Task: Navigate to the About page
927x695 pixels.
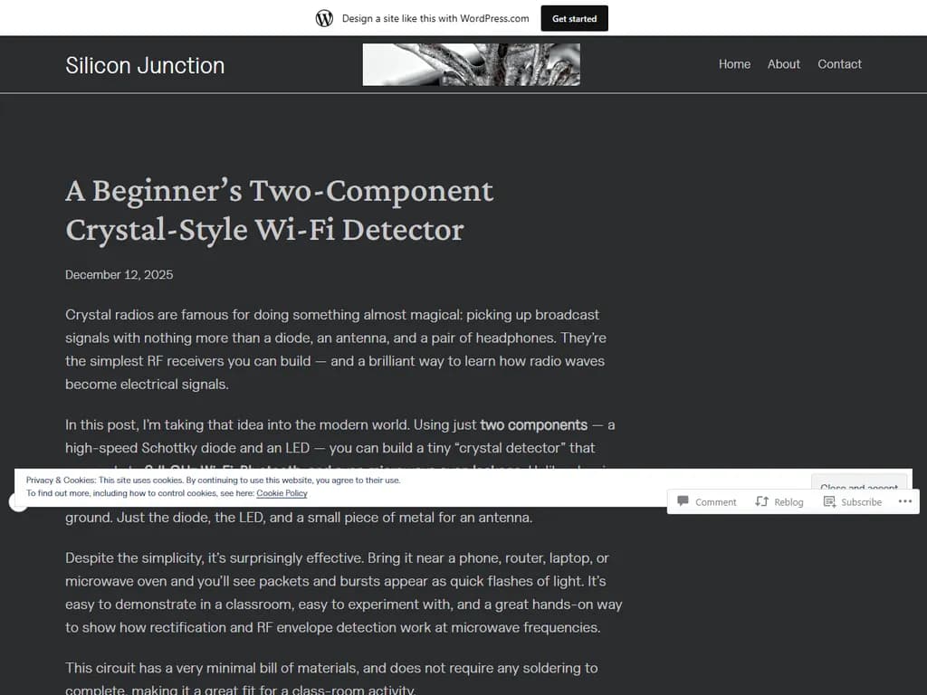Action: coord(783,64)
